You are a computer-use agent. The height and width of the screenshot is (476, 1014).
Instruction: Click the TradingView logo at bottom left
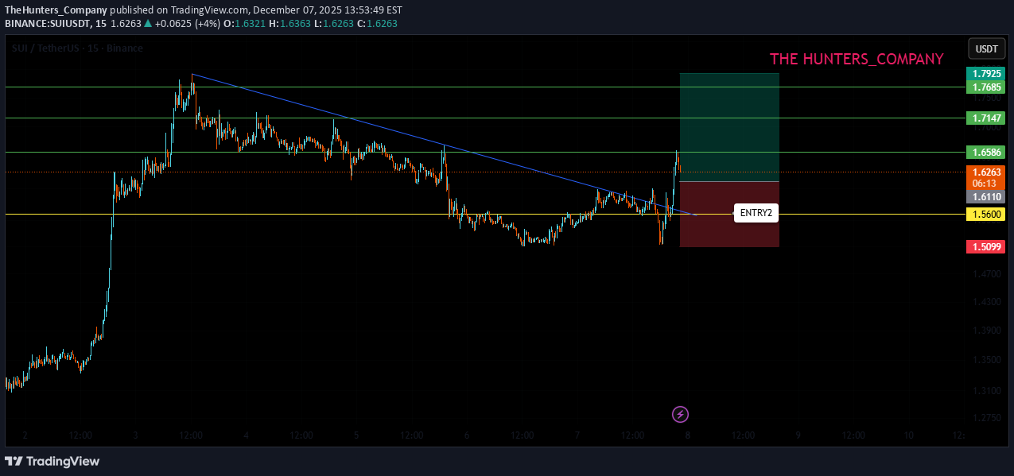[x=52, y=461]
